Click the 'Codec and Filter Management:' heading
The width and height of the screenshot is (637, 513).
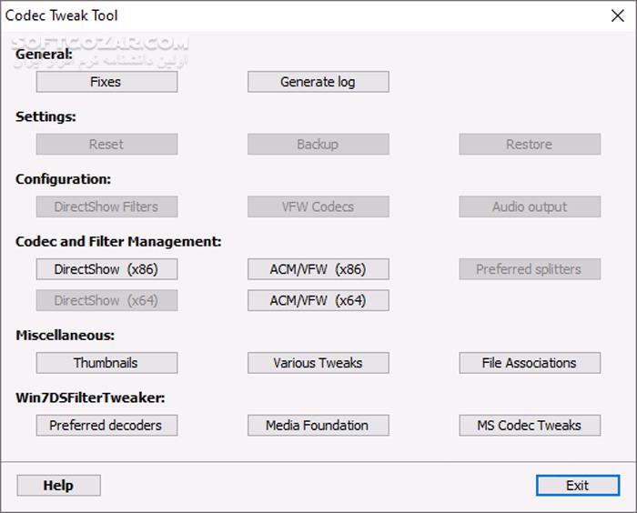click(x=118, y=242)
